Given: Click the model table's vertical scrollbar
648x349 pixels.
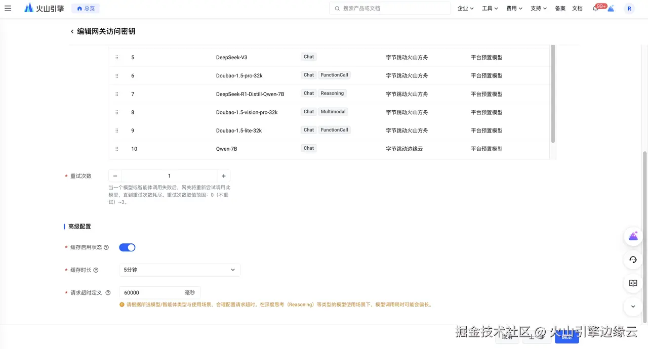Looking at the screenshot, I should [x=553, y=94].
